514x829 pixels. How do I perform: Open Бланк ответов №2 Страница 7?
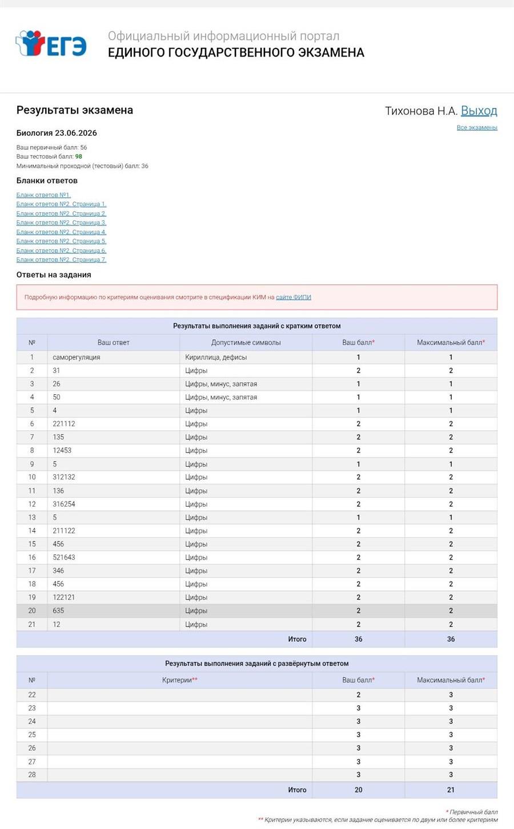coord(61,260)
